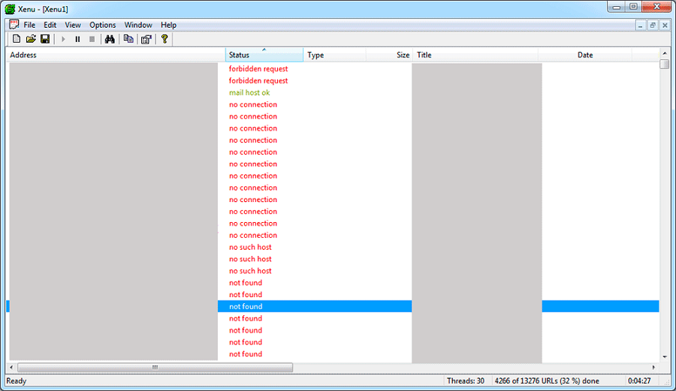Open the Help menu
This screenshot has width=676, height=391.
(x=168, y=25)
